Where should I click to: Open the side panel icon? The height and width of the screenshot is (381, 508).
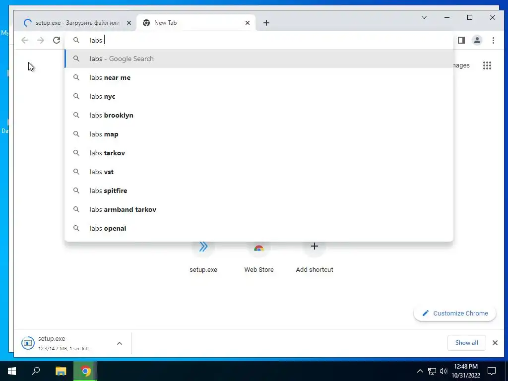point(461,40)
